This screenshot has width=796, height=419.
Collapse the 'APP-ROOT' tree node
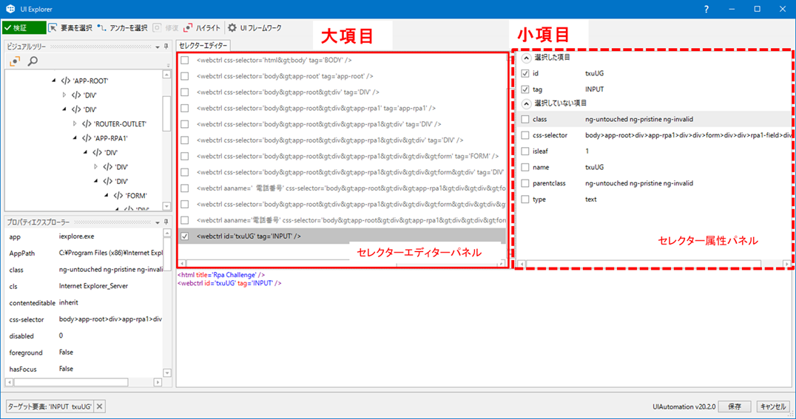54,81
